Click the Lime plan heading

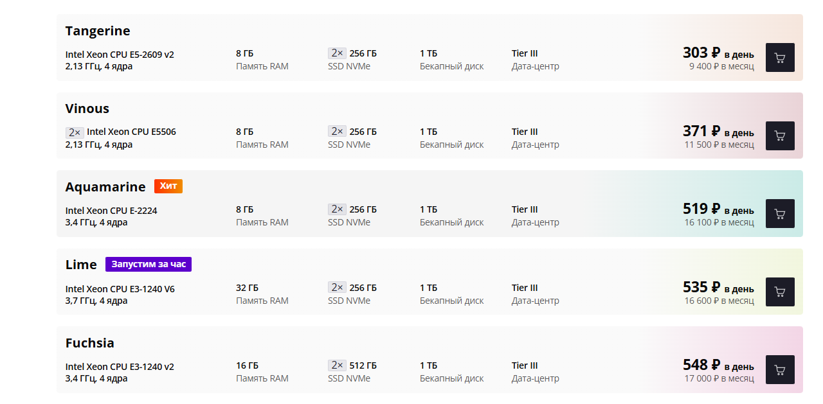(81, 265)
